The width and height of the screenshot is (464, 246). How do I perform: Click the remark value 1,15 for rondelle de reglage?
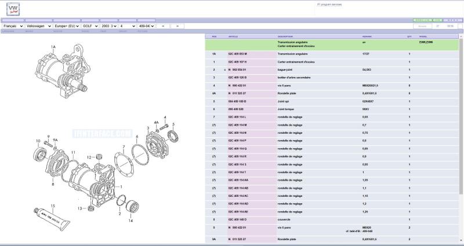[x=365, y=196]
